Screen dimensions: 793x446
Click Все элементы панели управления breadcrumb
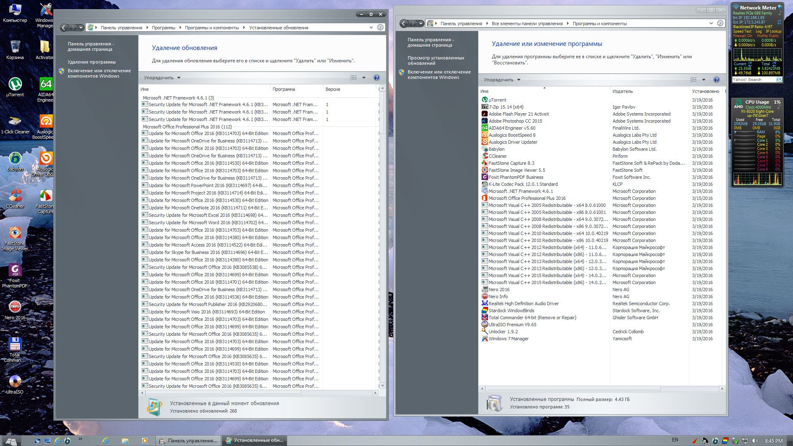pyautogui.click(x=527, y=24)
